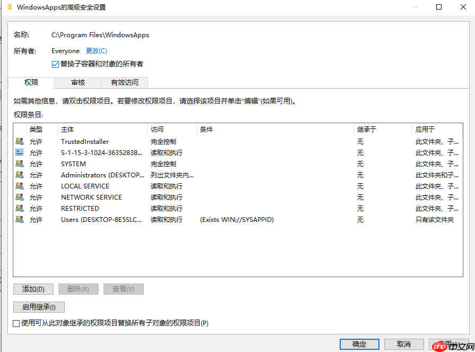Select the SYSTEM permission entry
Screen dimensions: 475x352
tap(238, 164)
